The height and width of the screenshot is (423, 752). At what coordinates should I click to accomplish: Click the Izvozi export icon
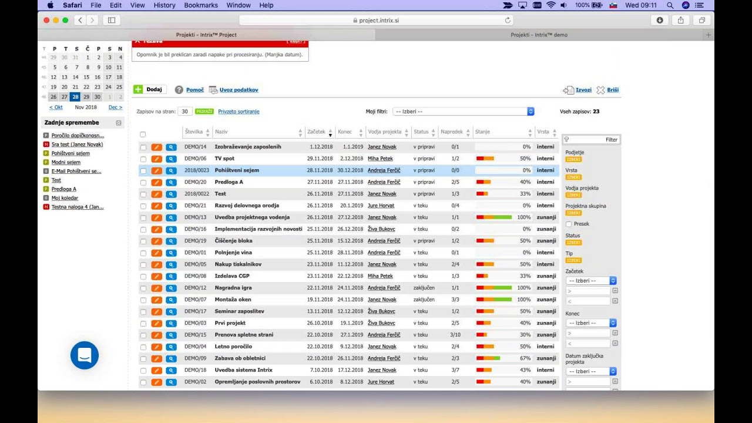pos(568,90)
